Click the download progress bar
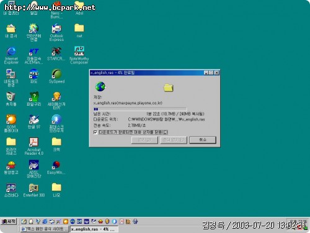This screenshot has height=233, width=310. point(140,109)
